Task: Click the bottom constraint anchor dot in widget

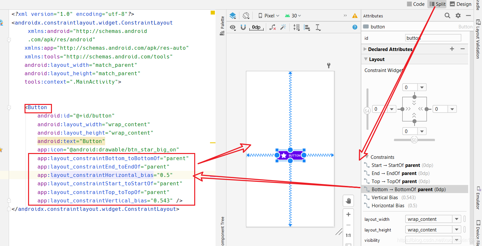Action: tap(415, 121)
